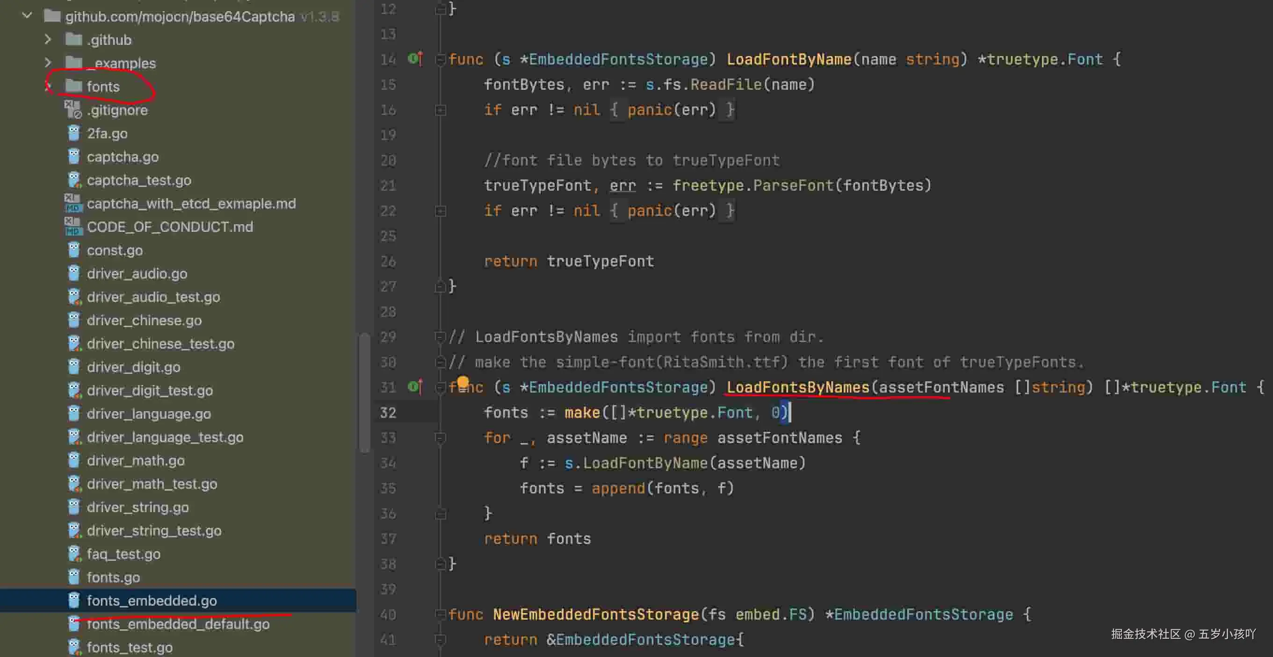Click line number 32 in the gutter
Image resolution: width=1273 pixels, height=657 pixels.
(388, 412)
